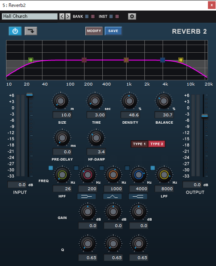This screenshot has width=216, height=266.
Task: Open the settings gear icon
Action: tap(132, 17)
